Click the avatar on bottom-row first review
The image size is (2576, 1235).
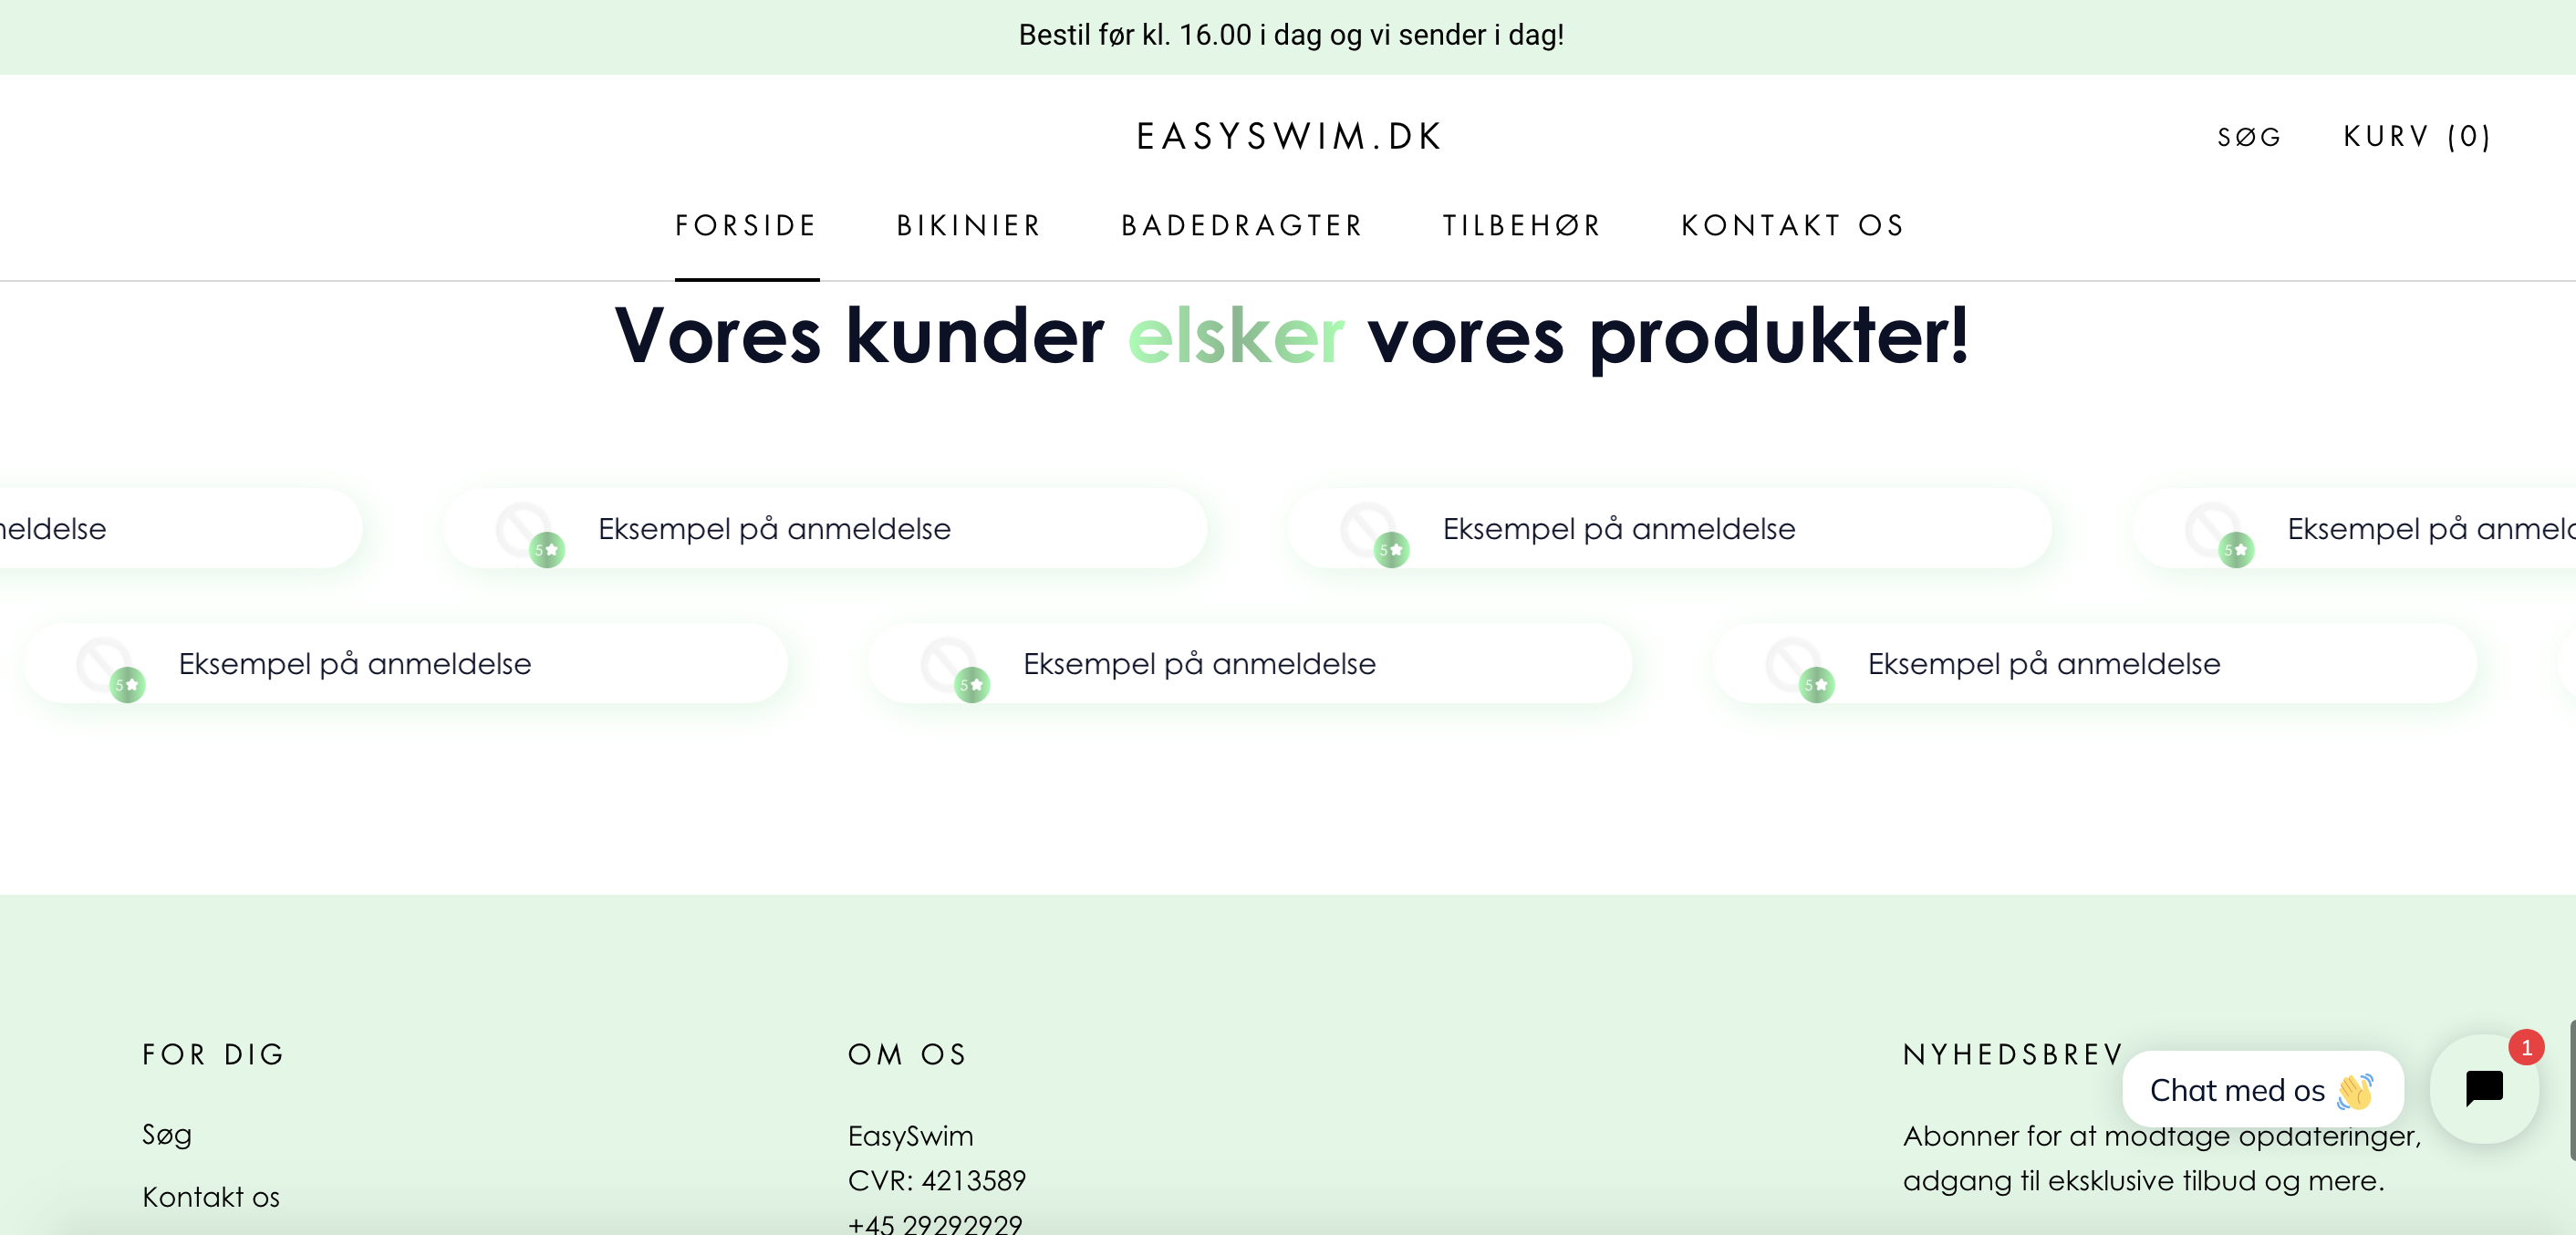click(x=103, y=662)
